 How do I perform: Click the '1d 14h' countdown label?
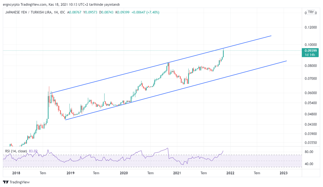(310, 55)
